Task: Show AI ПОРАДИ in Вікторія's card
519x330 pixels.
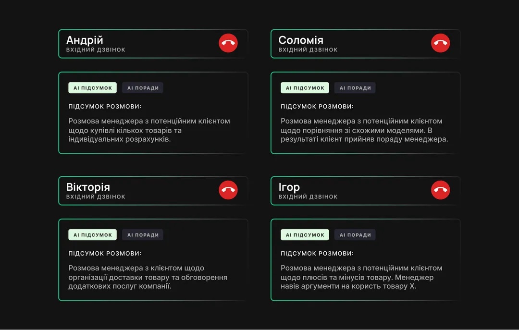Action: point(143,235)
